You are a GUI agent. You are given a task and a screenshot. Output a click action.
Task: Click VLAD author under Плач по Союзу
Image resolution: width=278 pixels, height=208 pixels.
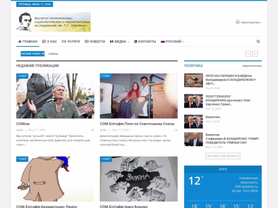(x=103, y=130)
